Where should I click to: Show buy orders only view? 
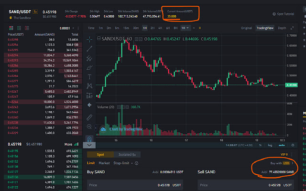[19, 28]
